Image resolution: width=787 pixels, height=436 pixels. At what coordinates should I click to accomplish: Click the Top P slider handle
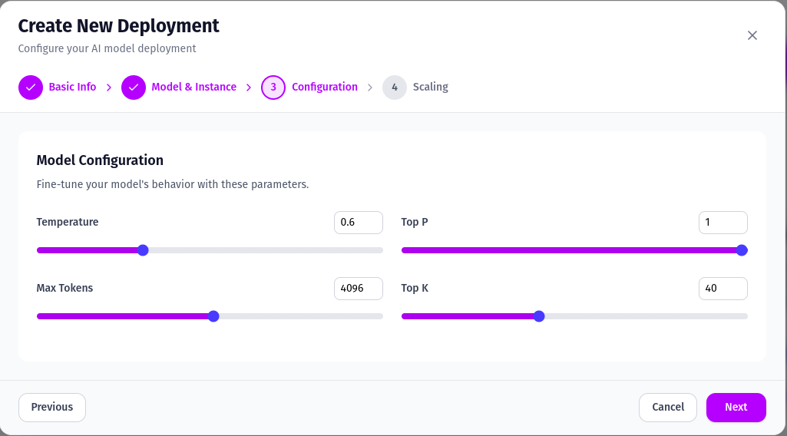[742, 250]
